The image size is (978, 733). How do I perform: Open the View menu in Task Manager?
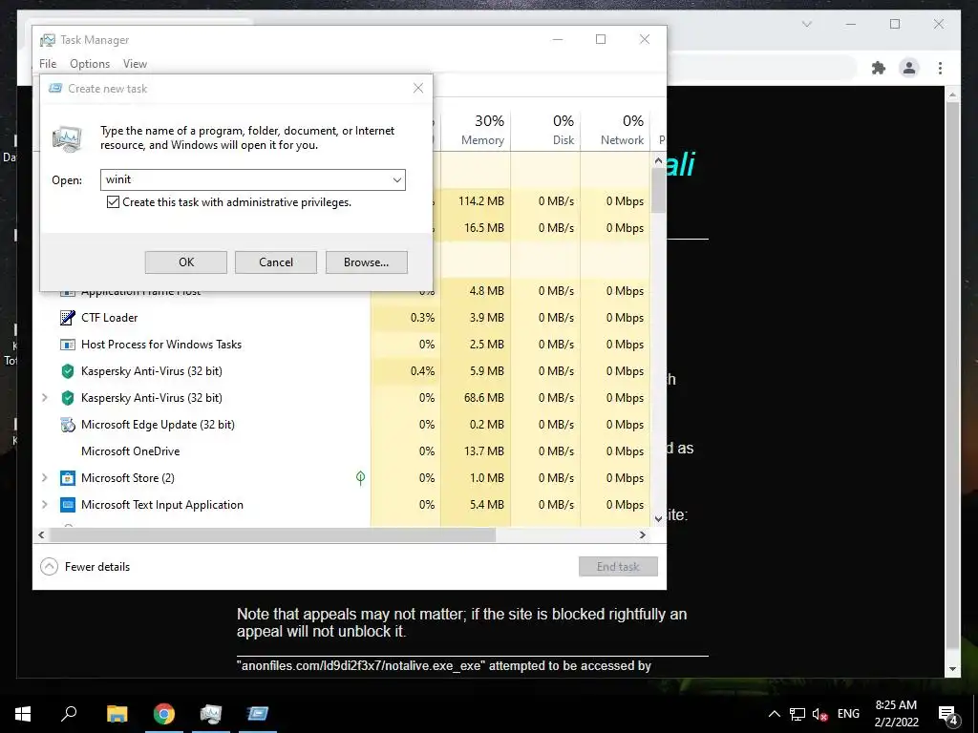(135, 64)
